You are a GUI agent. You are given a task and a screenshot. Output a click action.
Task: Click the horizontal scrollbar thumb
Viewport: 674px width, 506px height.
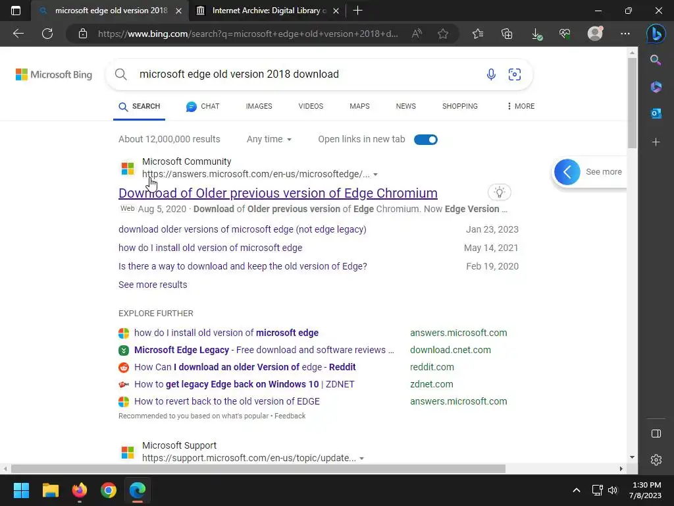[x=258, y=468]
